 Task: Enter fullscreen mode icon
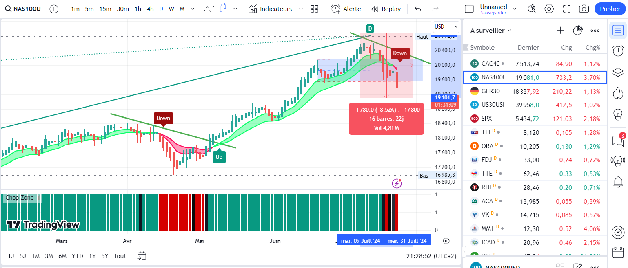566,9
